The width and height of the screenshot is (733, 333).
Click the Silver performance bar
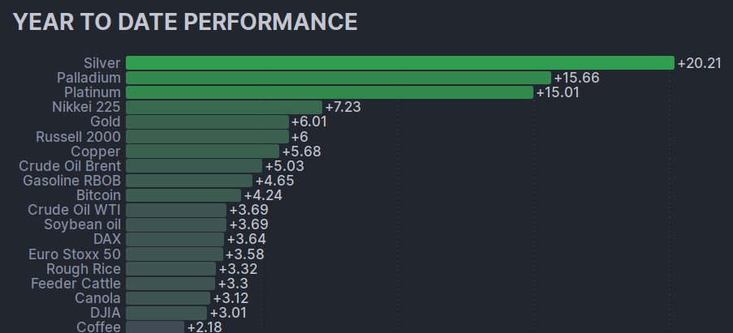(399, 63)
